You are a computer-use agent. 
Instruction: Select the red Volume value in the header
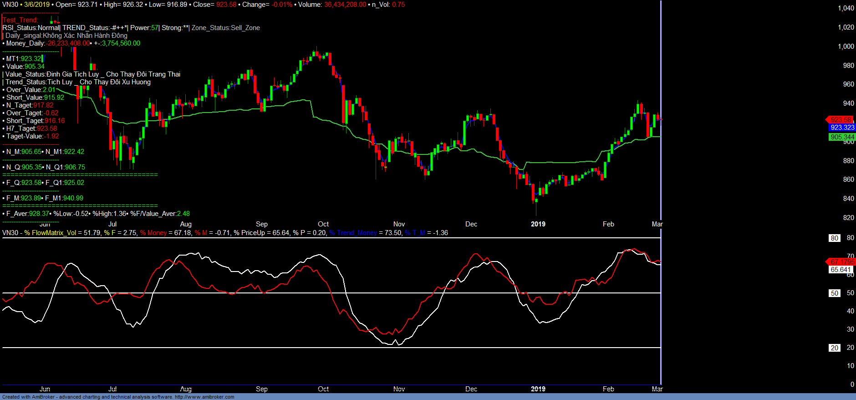[345, 5]
